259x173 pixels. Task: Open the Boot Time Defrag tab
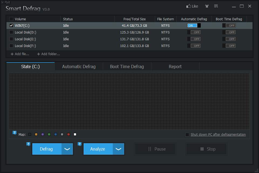pyautogui.click(x=127, y=66)
